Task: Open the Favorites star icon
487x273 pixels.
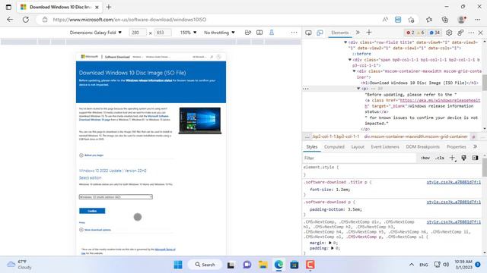Action: (x=429, y=20)
